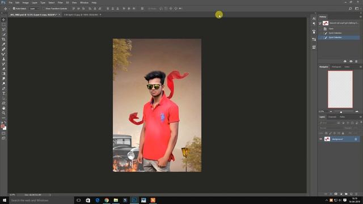Select the Clone Stamp tool

click(3, 59)
